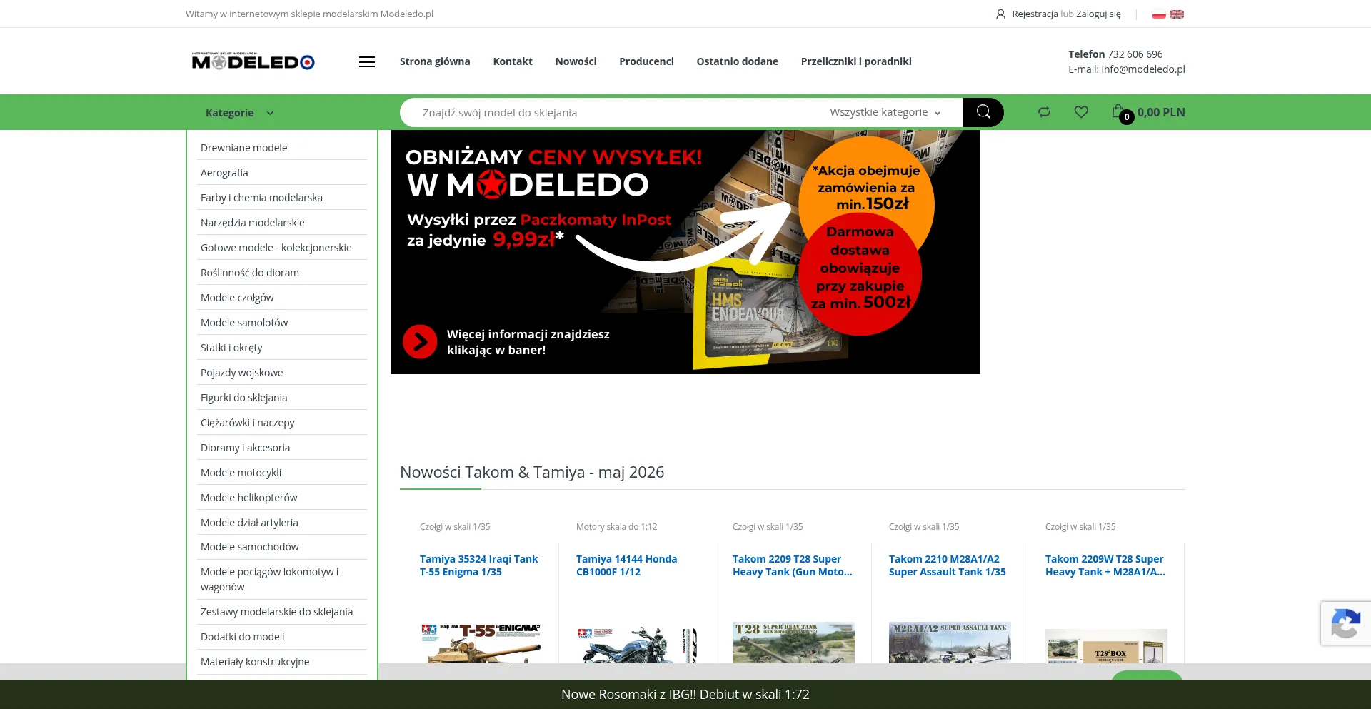Open Takom 2209 T28 Super Heavy Tank
Screen dimensions: 1371x709
coord(793,565)
